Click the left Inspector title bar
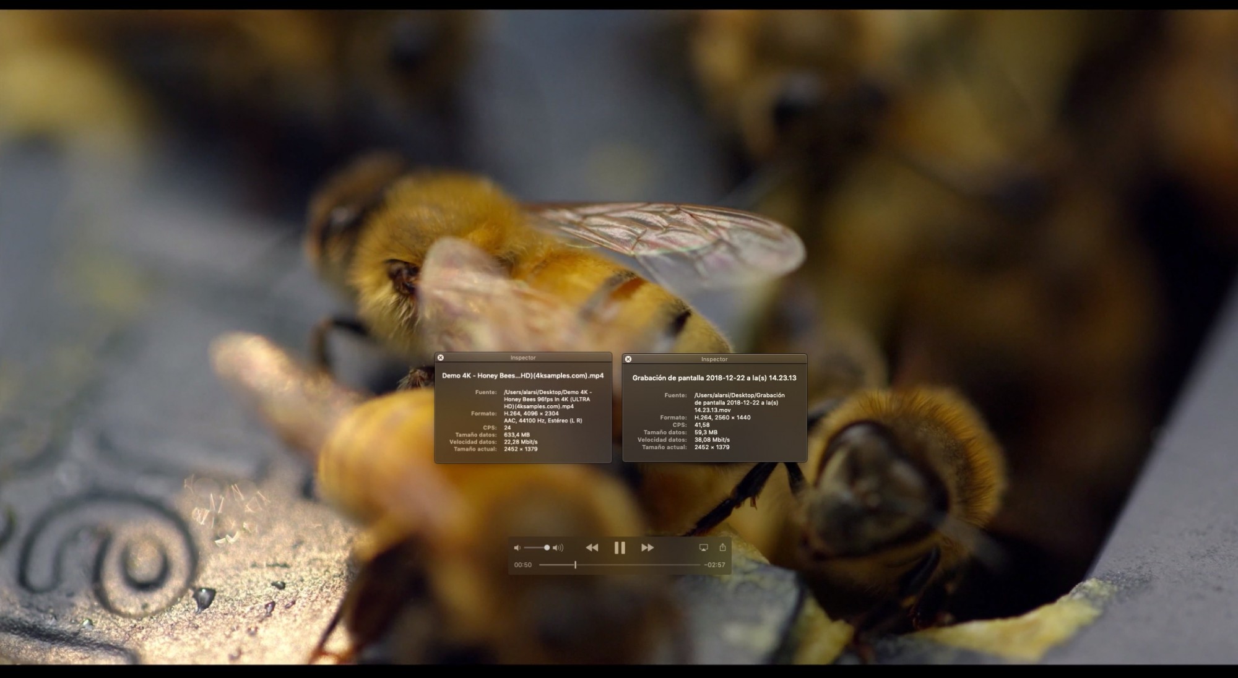 point(523,358)
